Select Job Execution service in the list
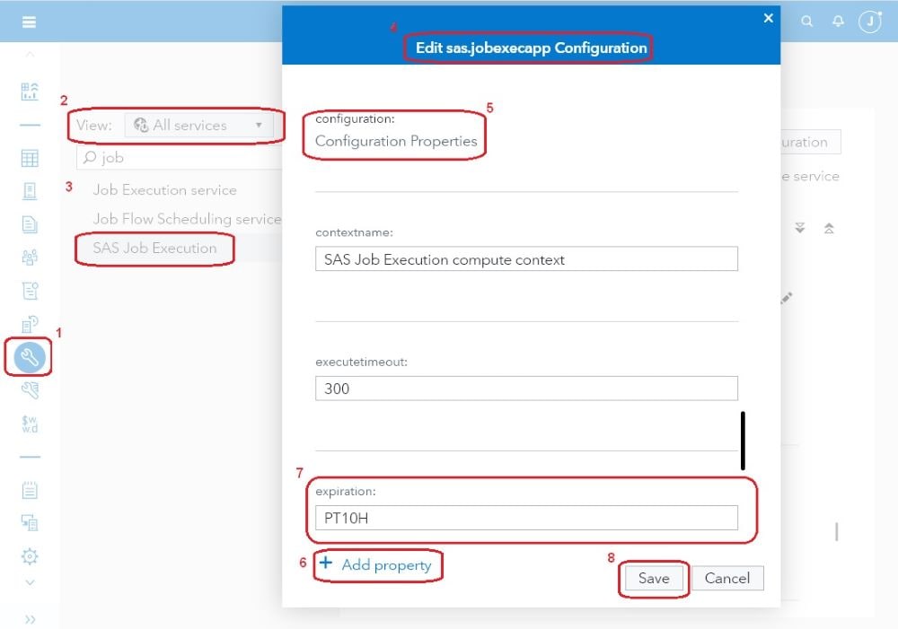The width and height of the screenshot is (898, 629). click(x=164, y=190)
